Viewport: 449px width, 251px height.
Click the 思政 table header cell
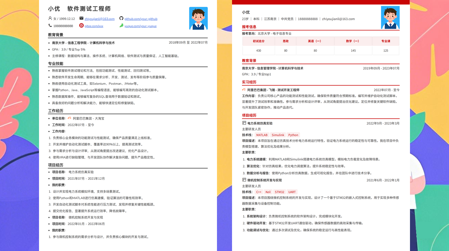click(286, 41)
